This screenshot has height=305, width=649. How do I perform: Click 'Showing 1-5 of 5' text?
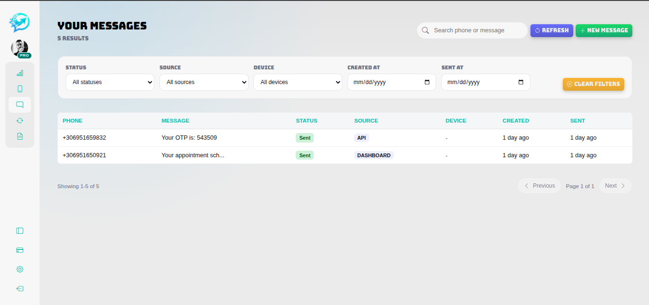(x=78, y=186)
